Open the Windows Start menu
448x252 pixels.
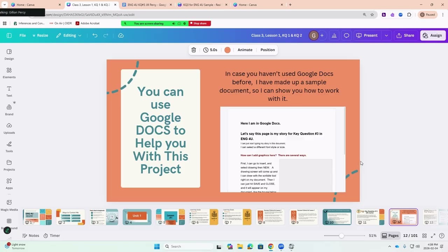(157, 246)
